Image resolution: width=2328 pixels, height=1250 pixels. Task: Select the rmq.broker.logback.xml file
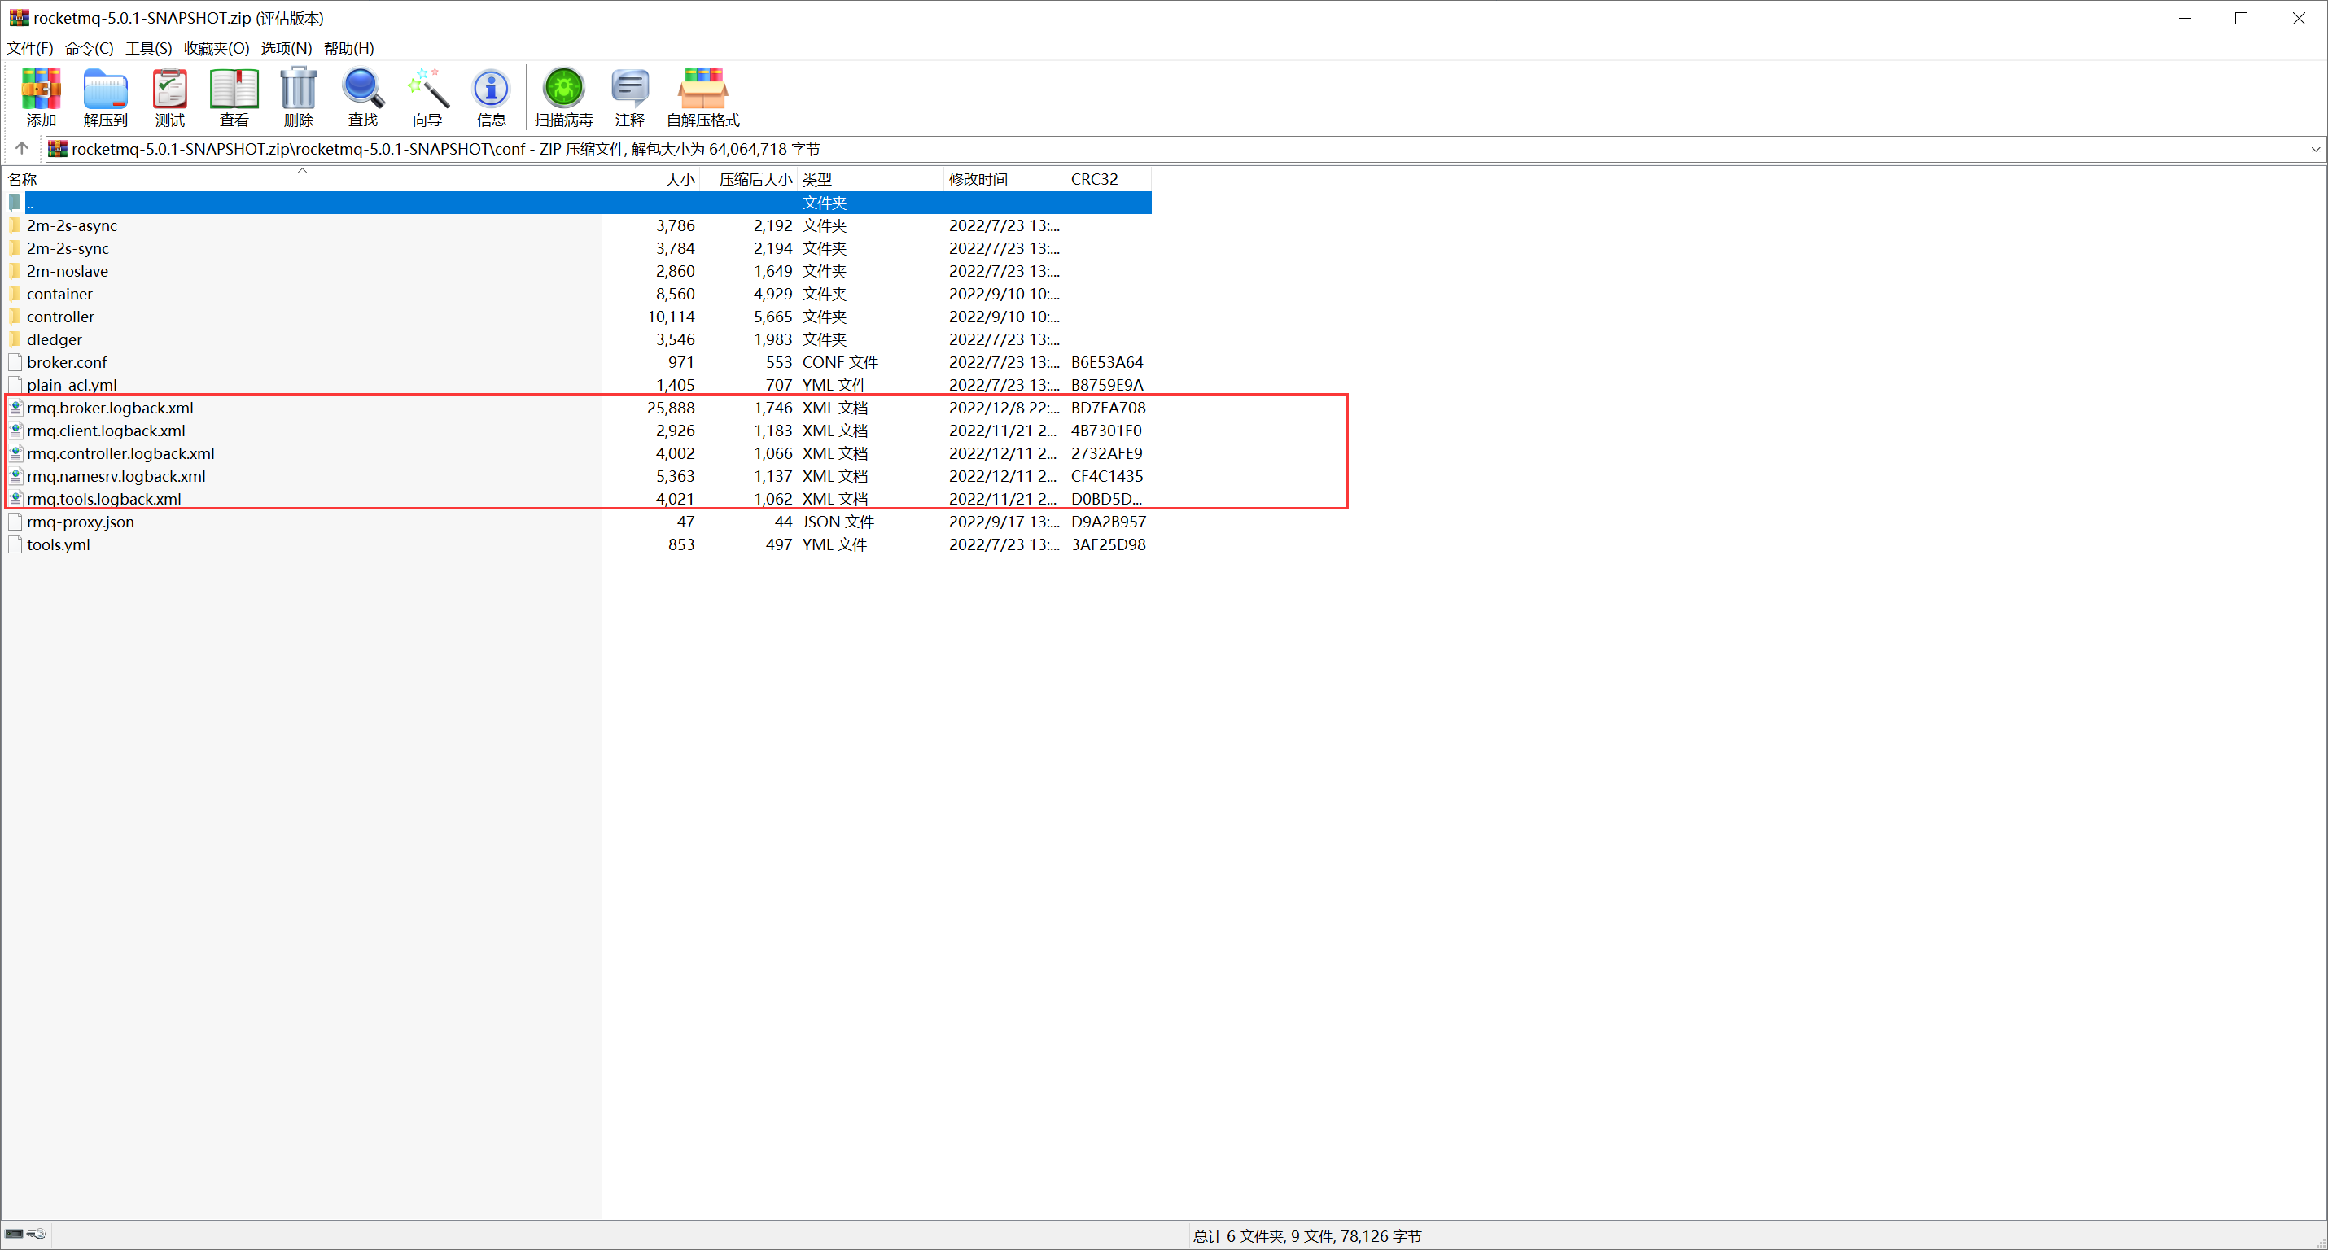pos(109,408)
